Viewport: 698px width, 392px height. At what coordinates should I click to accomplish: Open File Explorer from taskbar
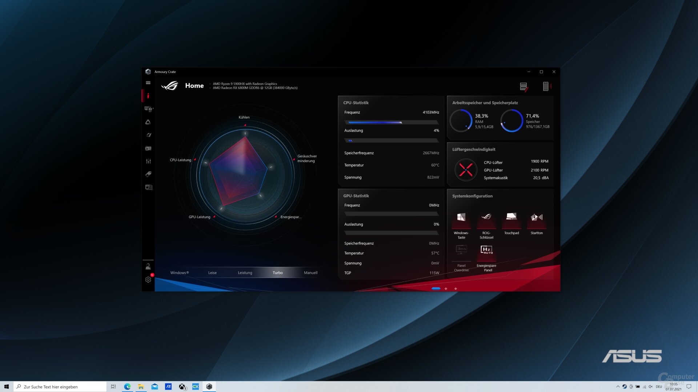tap(141, 387)
